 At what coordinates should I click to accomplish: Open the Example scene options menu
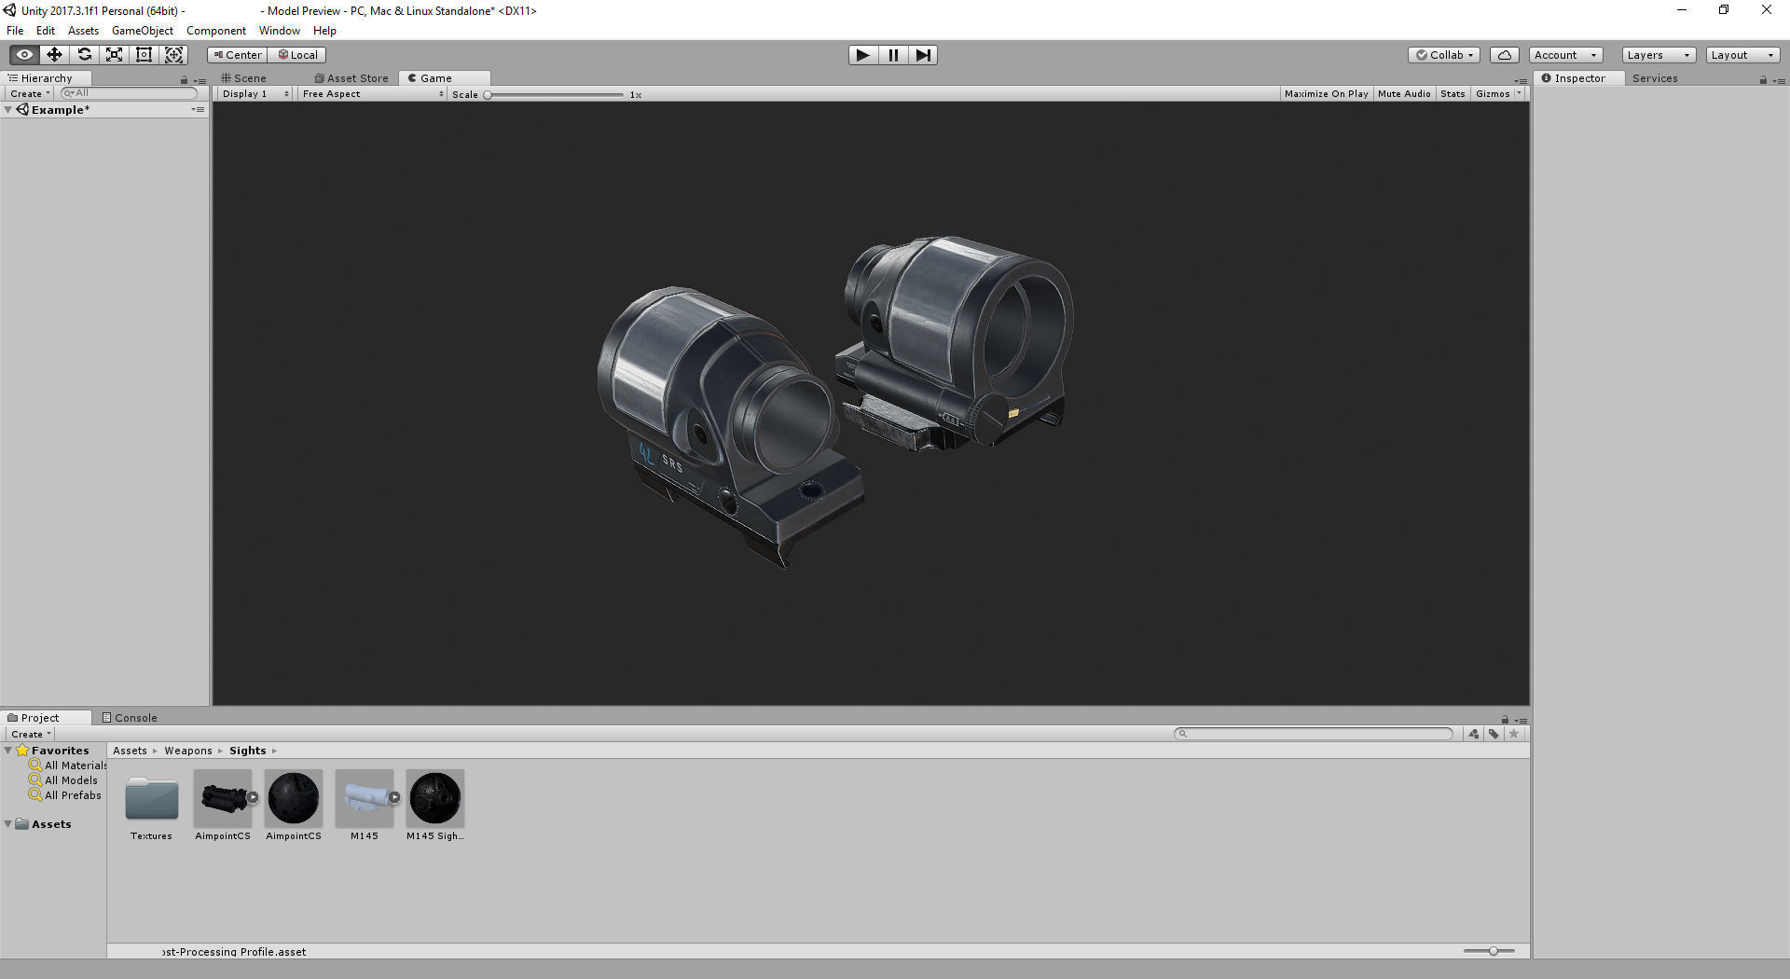(x=198, y=110)
